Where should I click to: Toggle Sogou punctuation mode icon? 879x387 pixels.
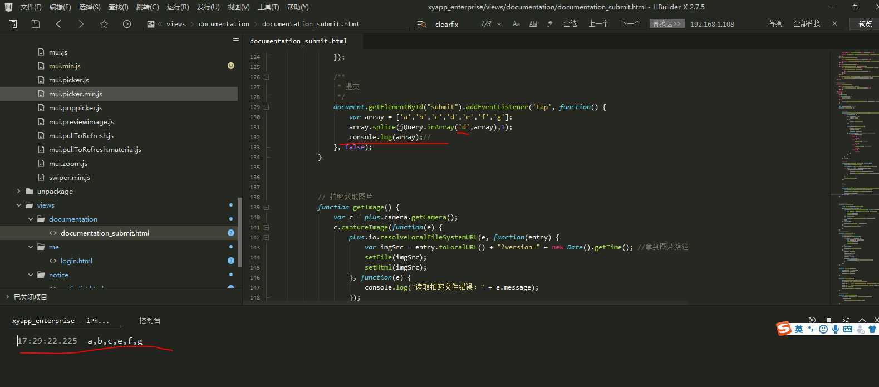pyautogui.click(x=811, y=329)
